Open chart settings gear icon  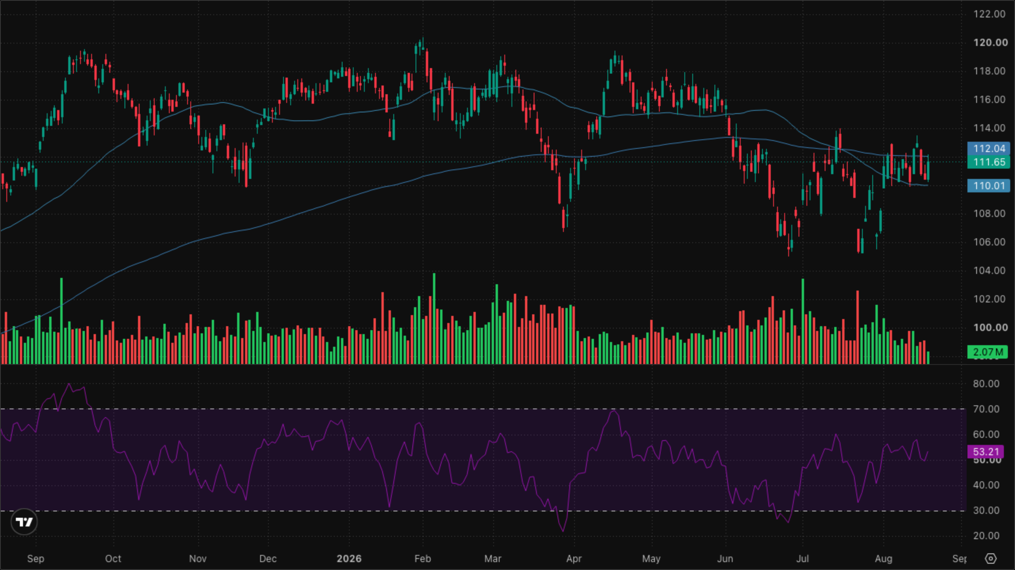tap(991, 559)
